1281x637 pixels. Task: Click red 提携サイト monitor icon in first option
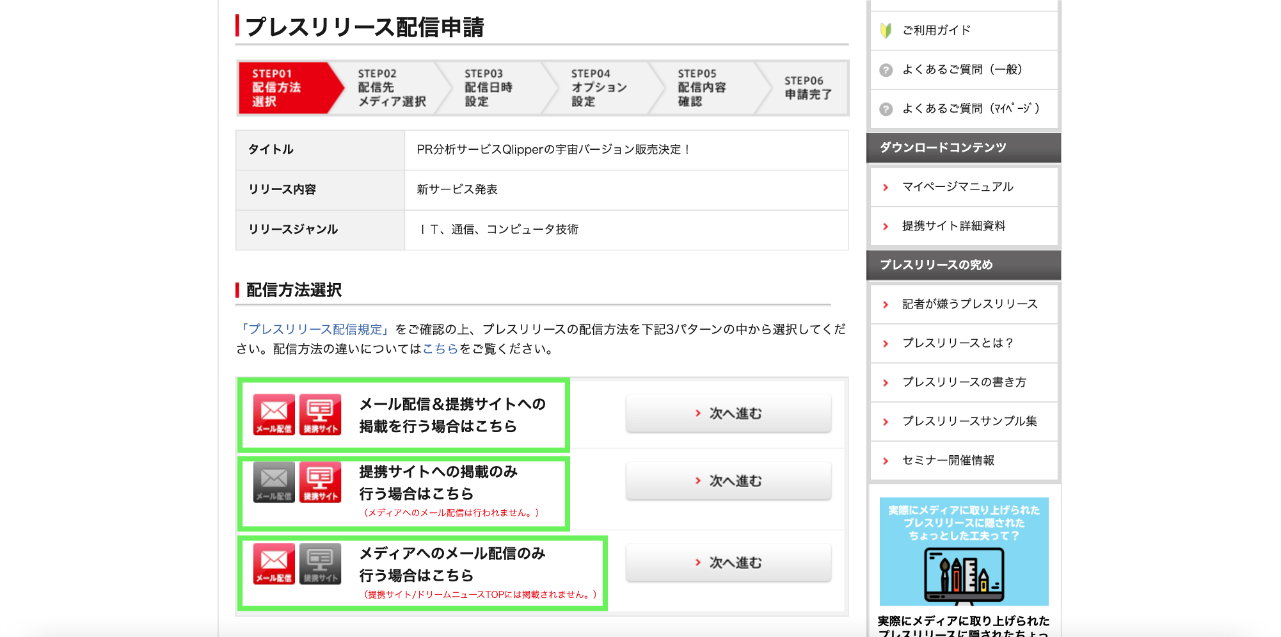pos(320,414)
